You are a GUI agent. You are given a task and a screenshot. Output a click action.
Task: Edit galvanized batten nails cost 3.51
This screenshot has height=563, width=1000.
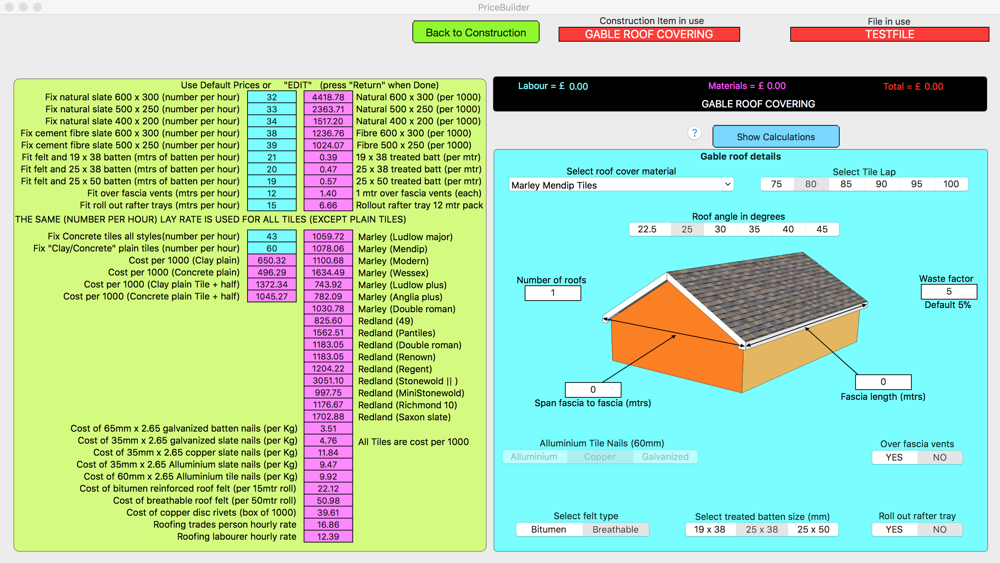[x=328, y=429]
